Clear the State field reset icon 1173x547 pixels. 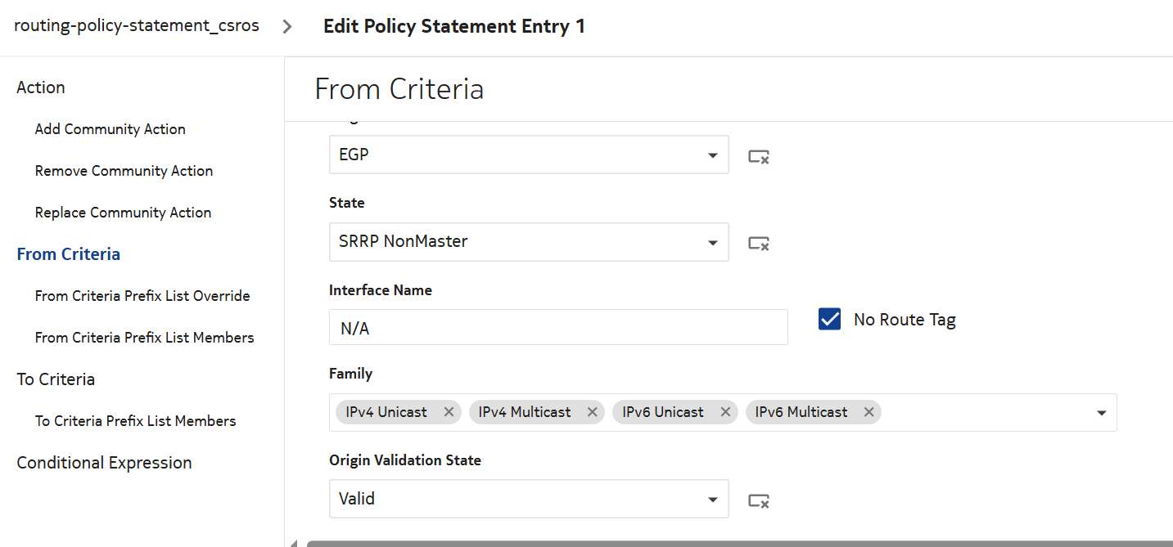coord(758,243)
